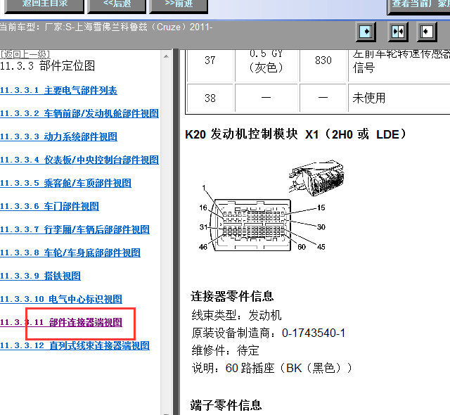Viewport: 450px width, 415px height.
Task: Click the line 维修件：待定
Action: 225,350
